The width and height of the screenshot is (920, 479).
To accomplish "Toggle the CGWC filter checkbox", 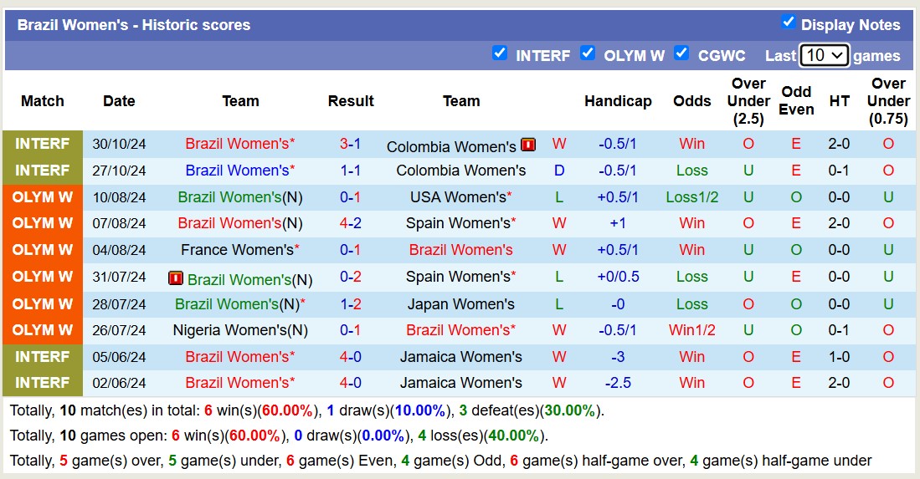I will tap(681, 53).
